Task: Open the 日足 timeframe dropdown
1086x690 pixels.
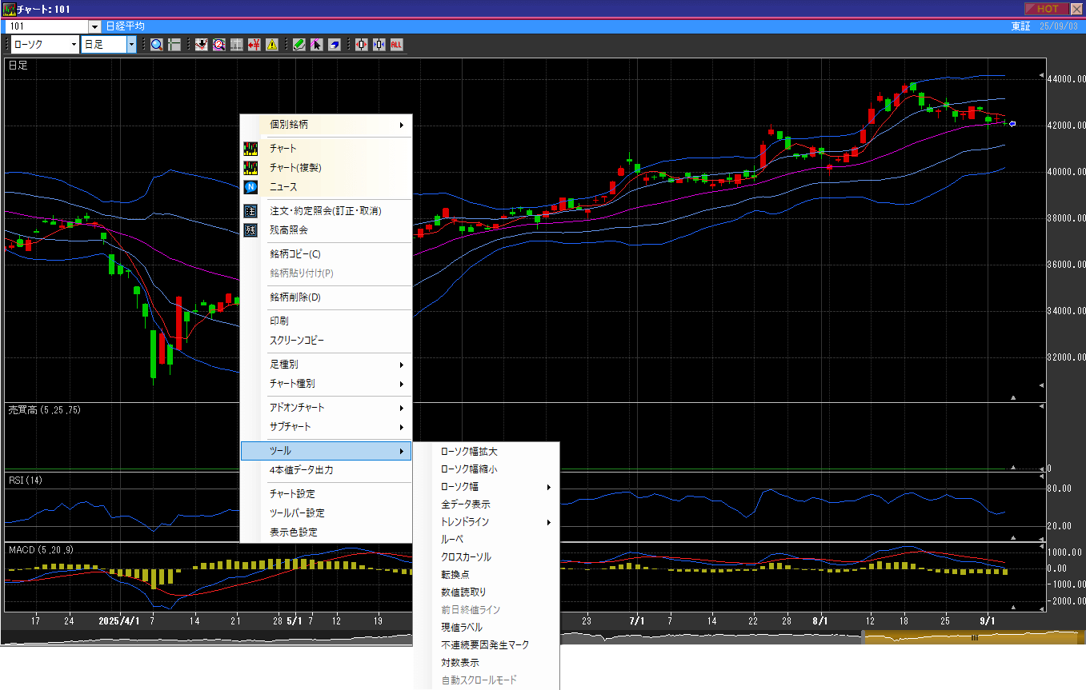Action: (x=131, y=45)
